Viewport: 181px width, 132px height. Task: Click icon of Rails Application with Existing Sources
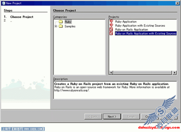click(x=111, y=33)
